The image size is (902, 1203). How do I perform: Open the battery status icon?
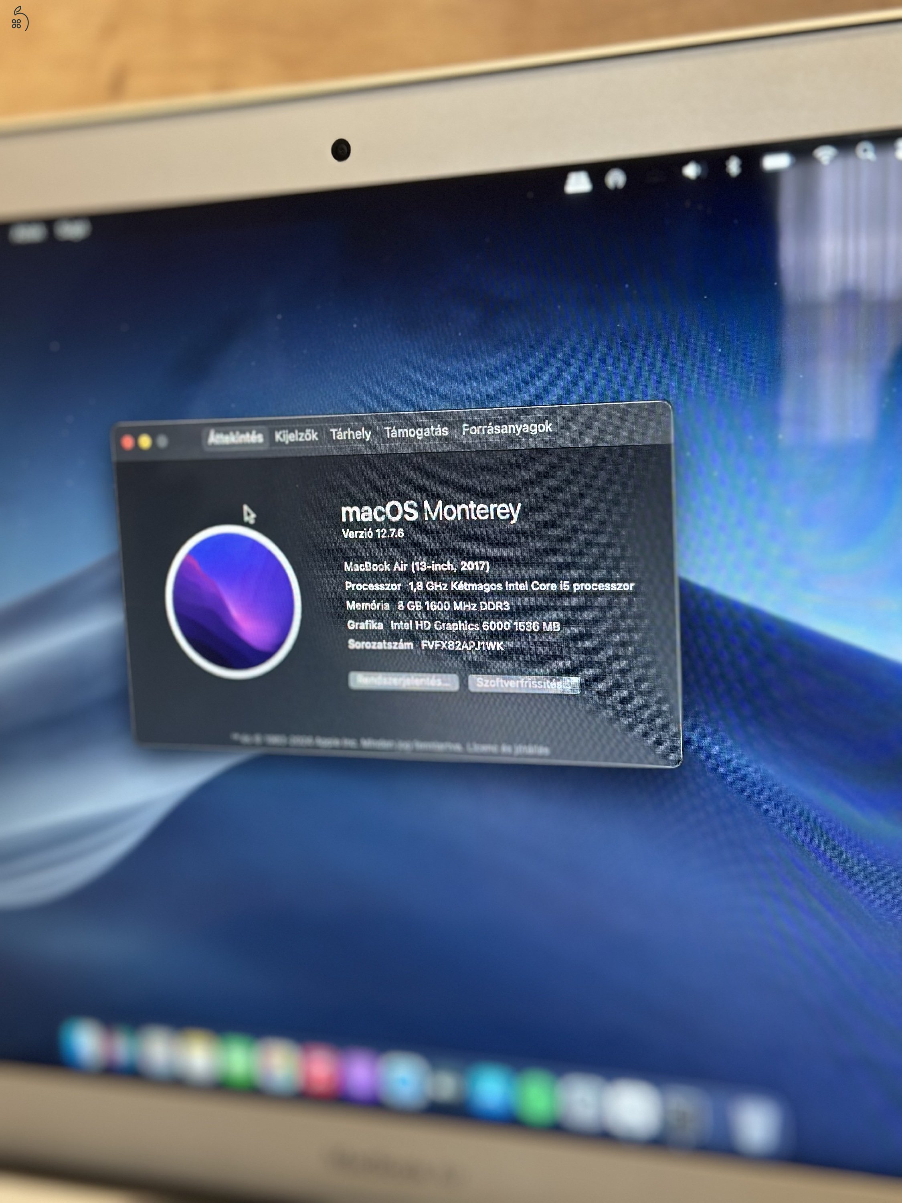(x=777, y=162)
